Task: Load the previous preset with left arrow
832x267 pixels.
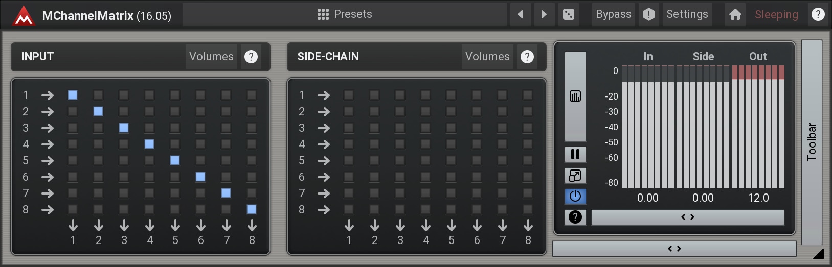Action: point(520,14)
